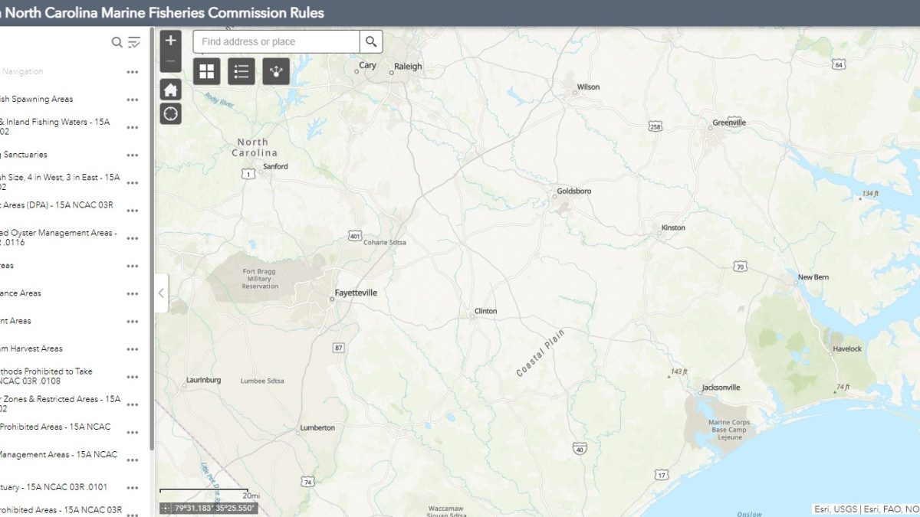Open more options for Oyster Management Areas
This screenshot has width=920, height=517.
tap(133, 238)
